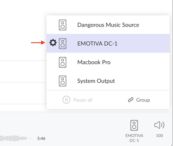The width and height of the screenshot is (173, 146).
Task: Click the Group chain link icon
Action: coord(131,100)
